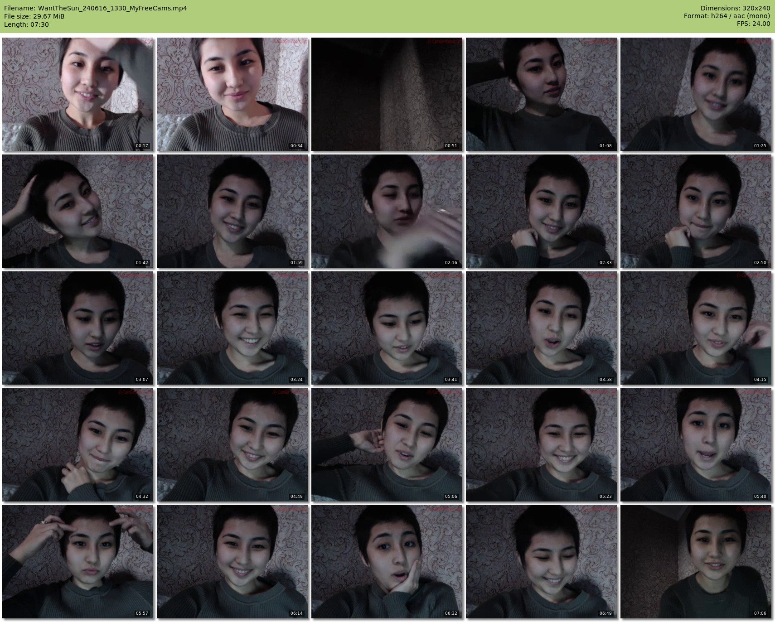
Task: Click the Filename text in the header
Action: (x=96, y=8)
